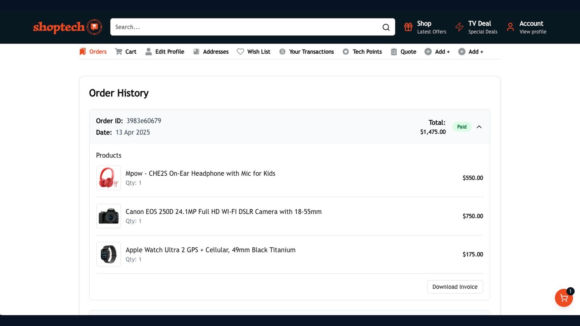Open the floating cart button
The width and height of the screenshot is (580, 326).
tap(564, 298)
